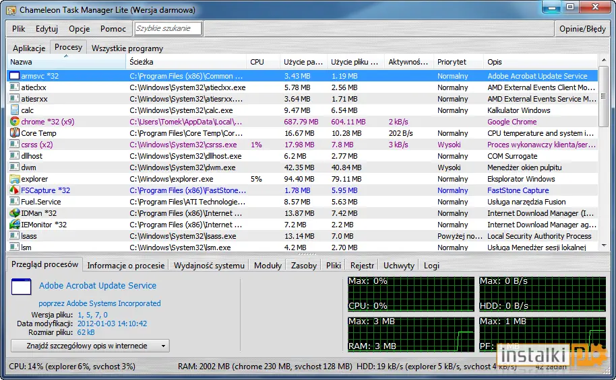Click the Chameleon Task Manager title bar icon
This screenshot has width=616, height=380.
[x=11, y=10]
